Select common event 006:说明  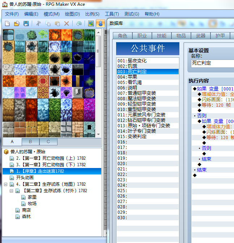point(148,88)
